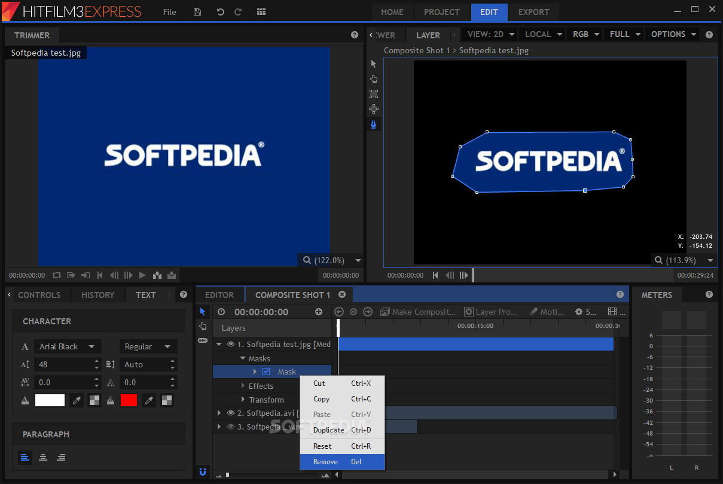Click the new layer plus icon

319,312
